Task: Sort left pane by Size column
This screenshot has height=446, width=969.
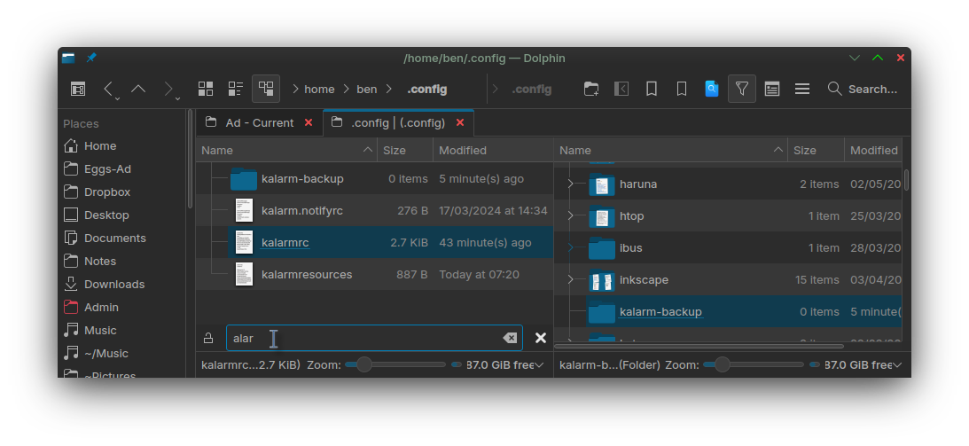Action: (405, 150)
